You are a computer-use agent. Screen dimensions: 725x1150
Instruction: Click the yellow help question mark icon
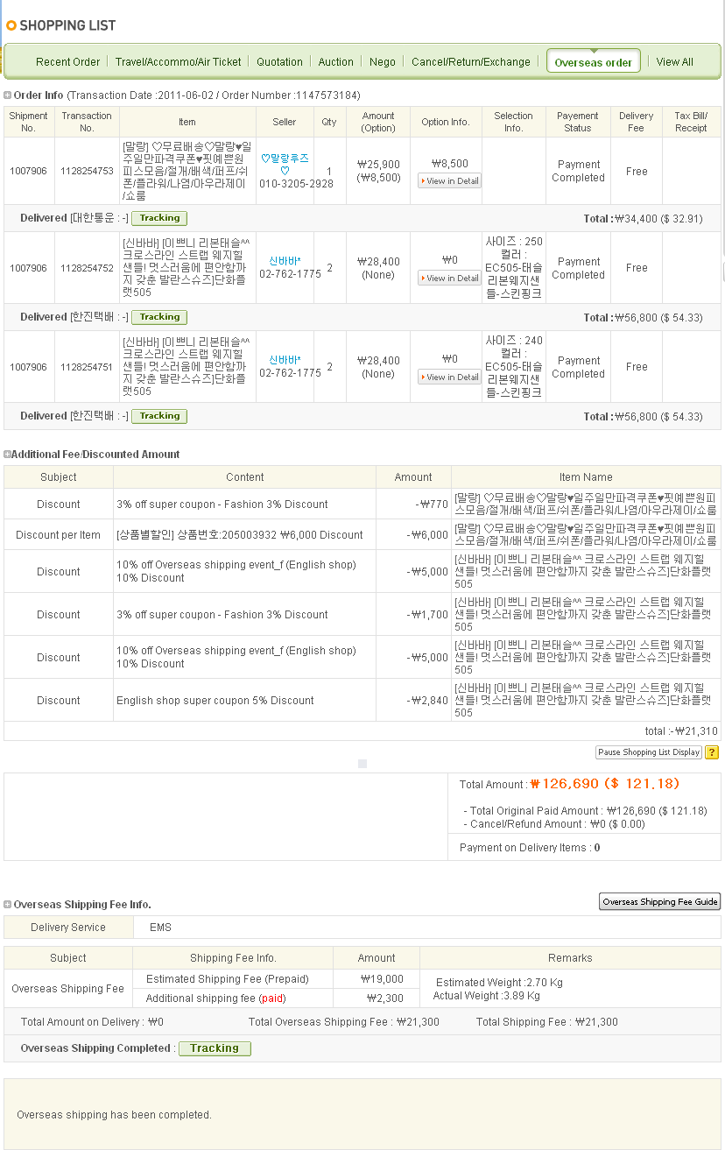click(x=712, y=752)
